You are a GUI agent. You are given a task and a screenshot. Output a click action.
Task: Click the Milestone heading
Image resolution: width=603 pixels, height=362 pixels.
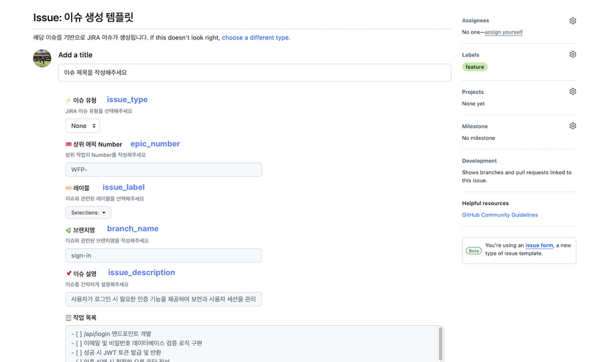pos(474,126)
